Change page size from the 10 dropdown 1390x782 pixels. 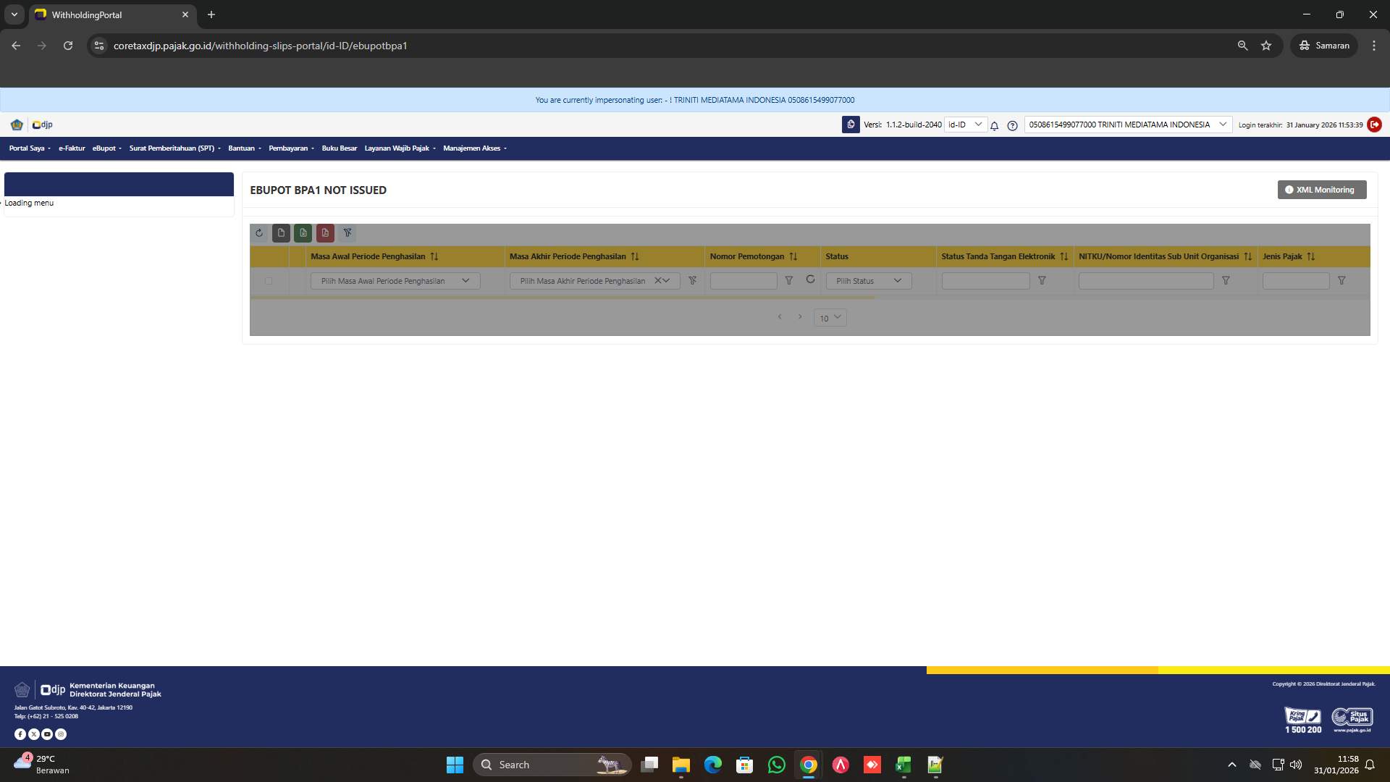[x=830, y=317]
